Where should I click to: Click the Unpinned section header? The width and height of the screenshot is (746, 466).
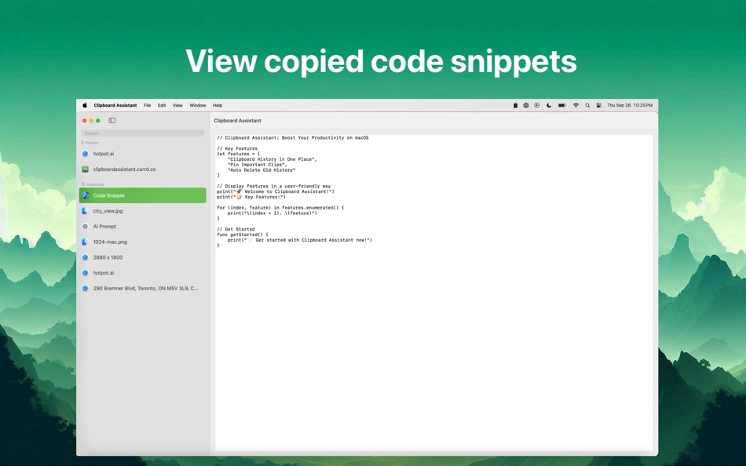[x=93, y=184]
